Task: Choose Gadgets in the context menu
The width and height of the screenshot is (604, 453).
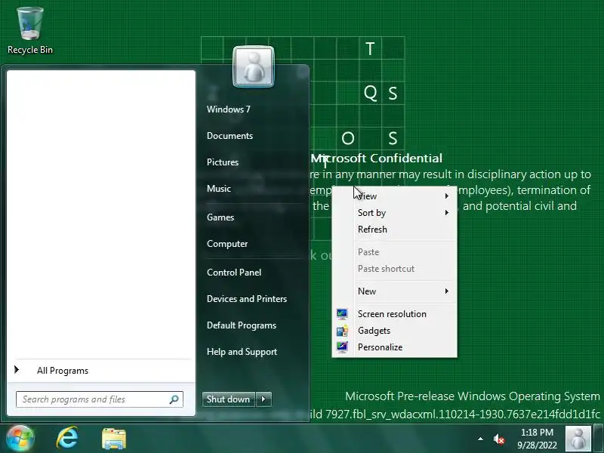Action: pos(394,331)
